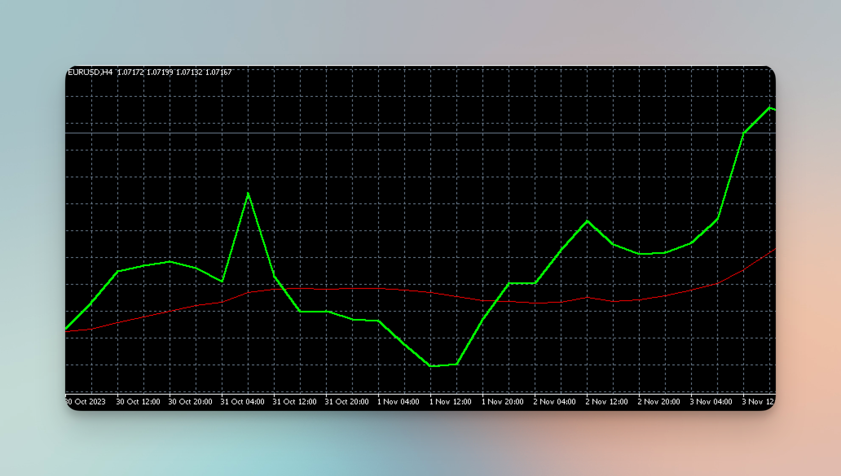Click the 3 Nov 04:00 time label
Image resolution: width=841 pixels, height=476 pixels.
pyautogui.click(x=711, y=402)
